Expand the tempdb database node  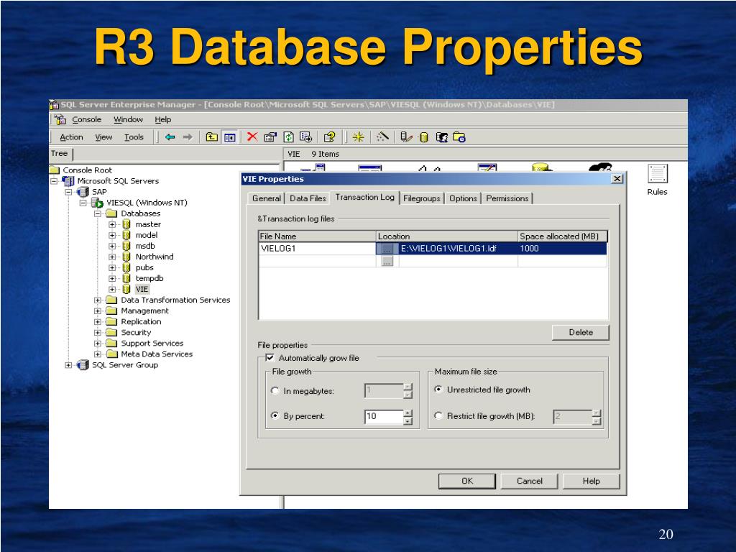pos(112,278)
